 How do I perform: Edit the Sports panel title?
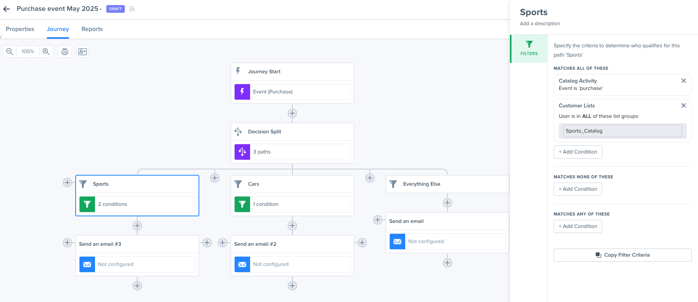coord(534,12)
